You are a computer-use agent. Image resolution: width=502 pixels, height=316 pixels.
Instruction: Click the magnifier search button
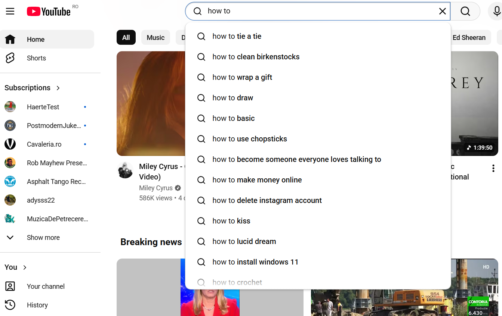click(x=465, y=11)
